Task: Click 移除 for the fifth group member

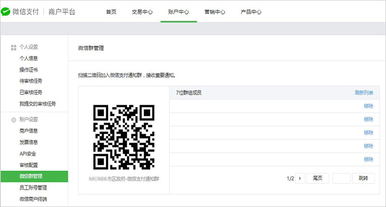Action: pos(369,159)
